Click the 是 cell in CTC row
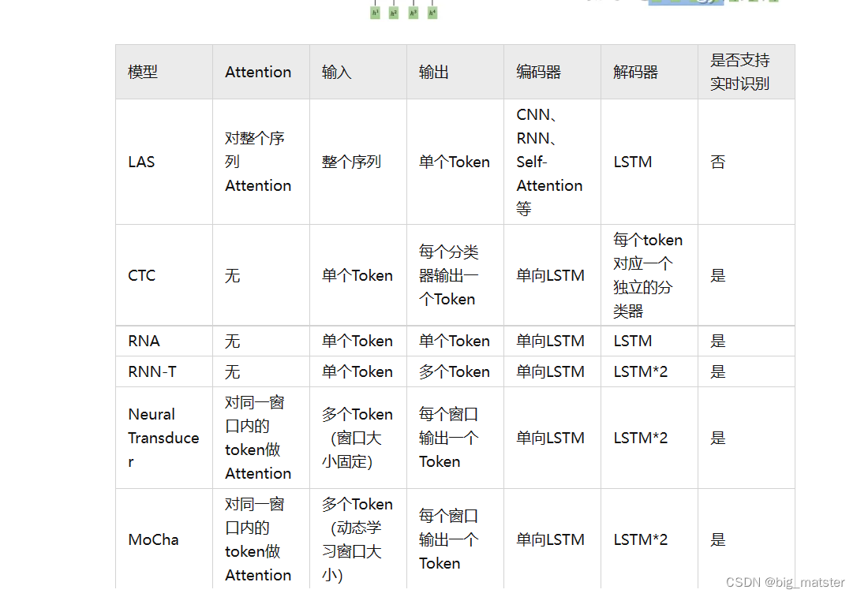Image resolution: width=857 pixels, height=597 pixels. (x=747, y=275)
